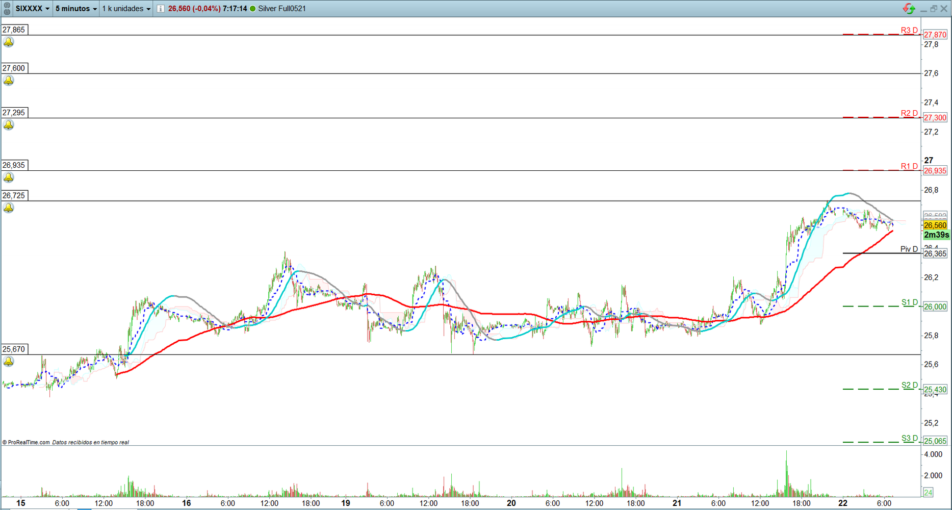Click the green 2m39s countdown label
The image size is (952, 510).
936,235
